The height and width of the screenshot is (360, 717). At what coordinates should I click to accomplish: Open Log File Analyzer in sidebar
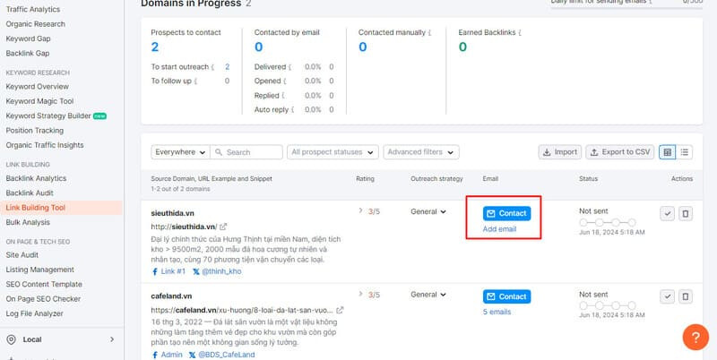click(34, 313)
